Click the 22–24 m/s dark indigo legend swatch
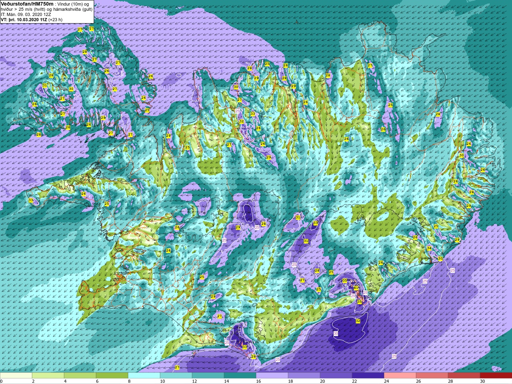This screenshot has width=512, height=384. (368, 376)
